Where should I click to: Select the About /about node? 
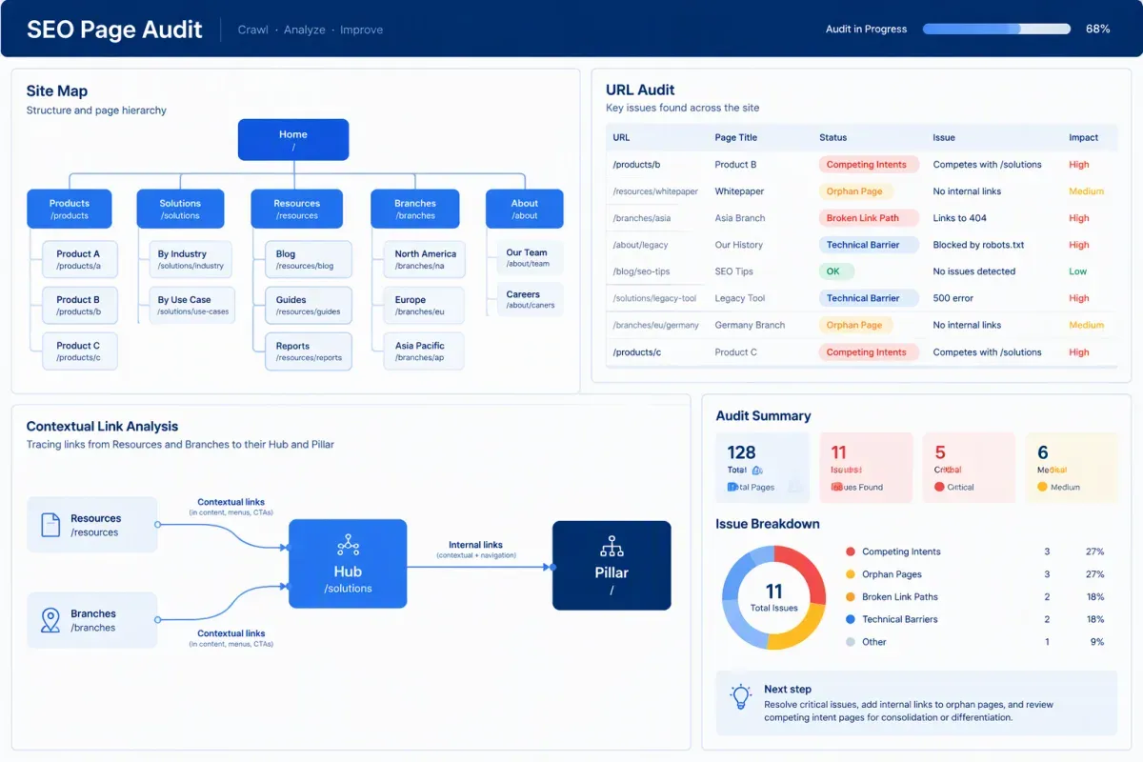point(525,209)
